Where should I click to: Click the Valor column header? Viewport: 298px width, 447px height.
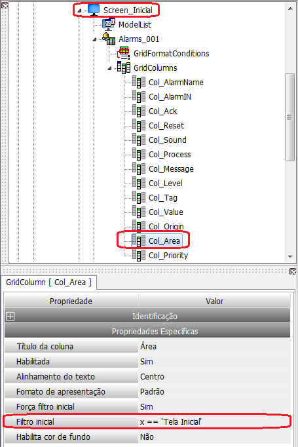(214, 301)
